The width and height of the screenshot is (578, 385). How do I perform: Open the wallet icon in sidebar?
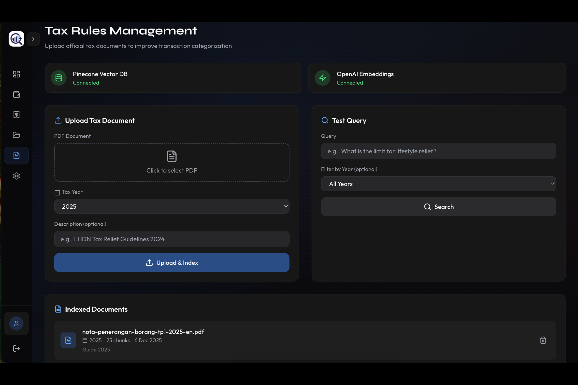(16, 94)
